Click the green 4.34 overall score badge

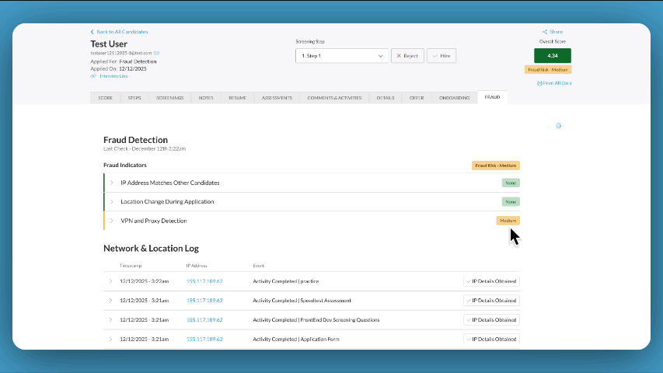[x=552, y=56]
